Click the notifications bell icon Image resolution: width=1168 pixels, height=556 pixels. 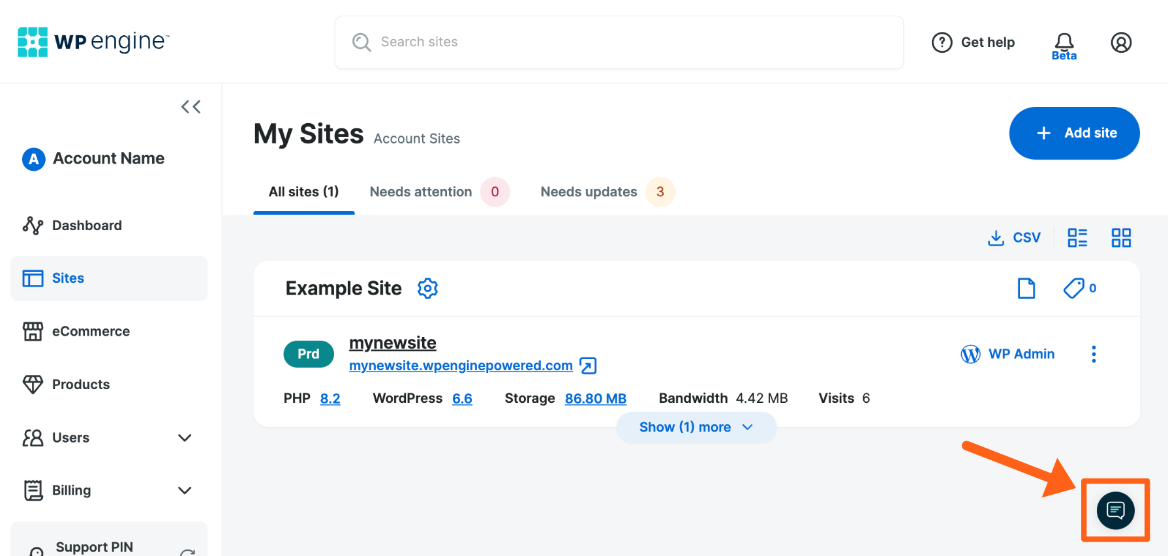tap(1064, 43)
